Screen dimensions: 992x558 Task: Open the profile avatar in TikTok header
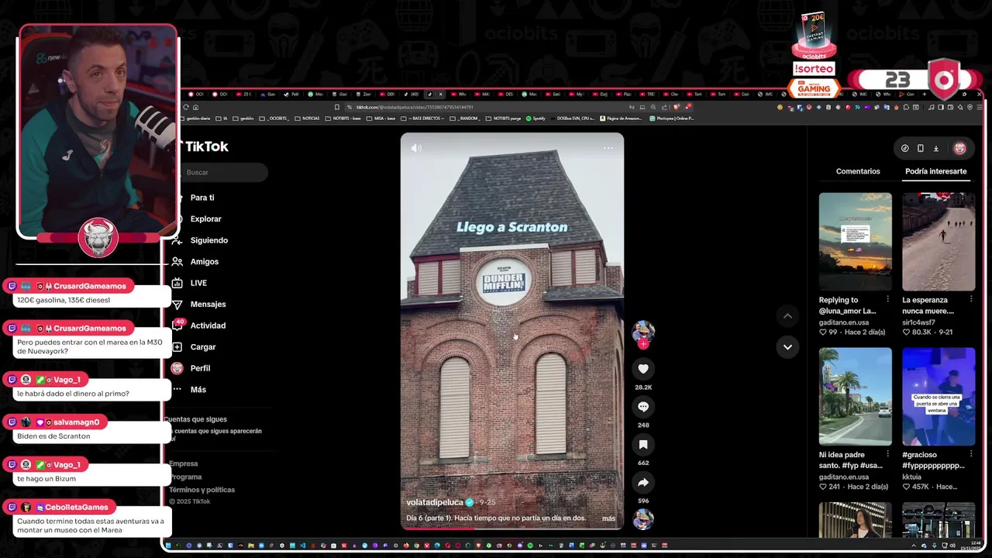(959, 148)
